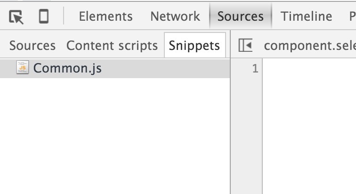The height and width of the screenshot is (194, 356).
Task: Open the Elements panel tab
Action: 105,16
